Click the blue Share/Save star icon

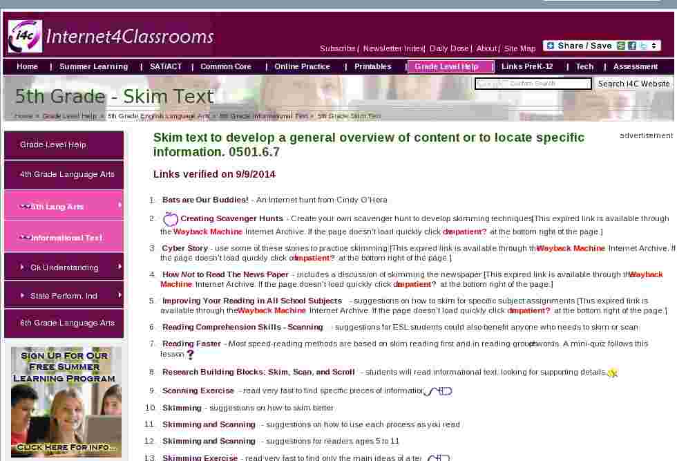point(551,46)
